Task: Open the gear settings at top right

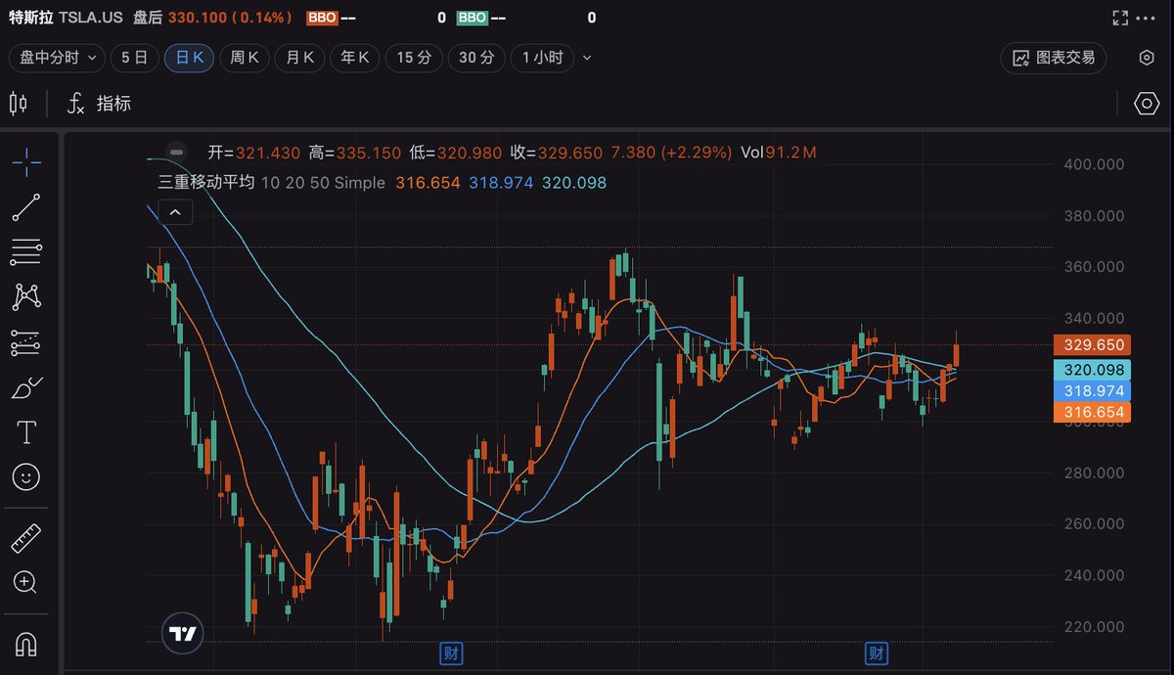Action: point(1147,58)
